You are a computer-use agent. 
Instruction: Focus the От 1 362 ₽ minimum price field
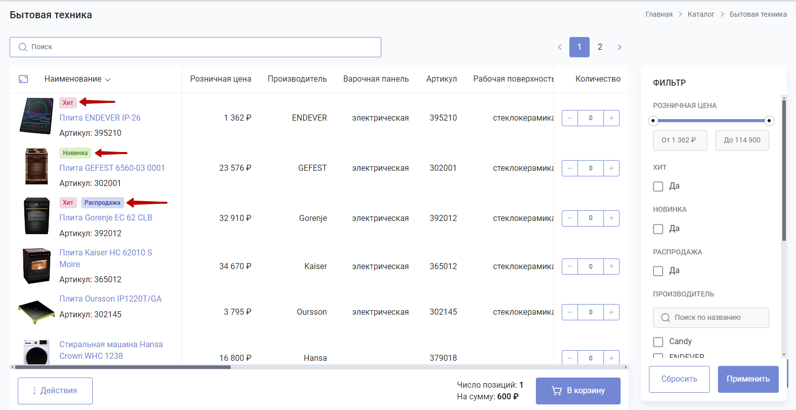pyautogui.click(x=680, y=140)
